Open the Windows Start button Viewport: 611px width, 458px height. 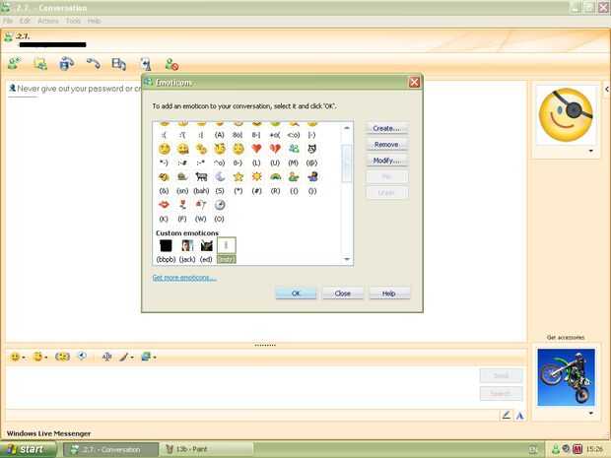pos(28,449)
